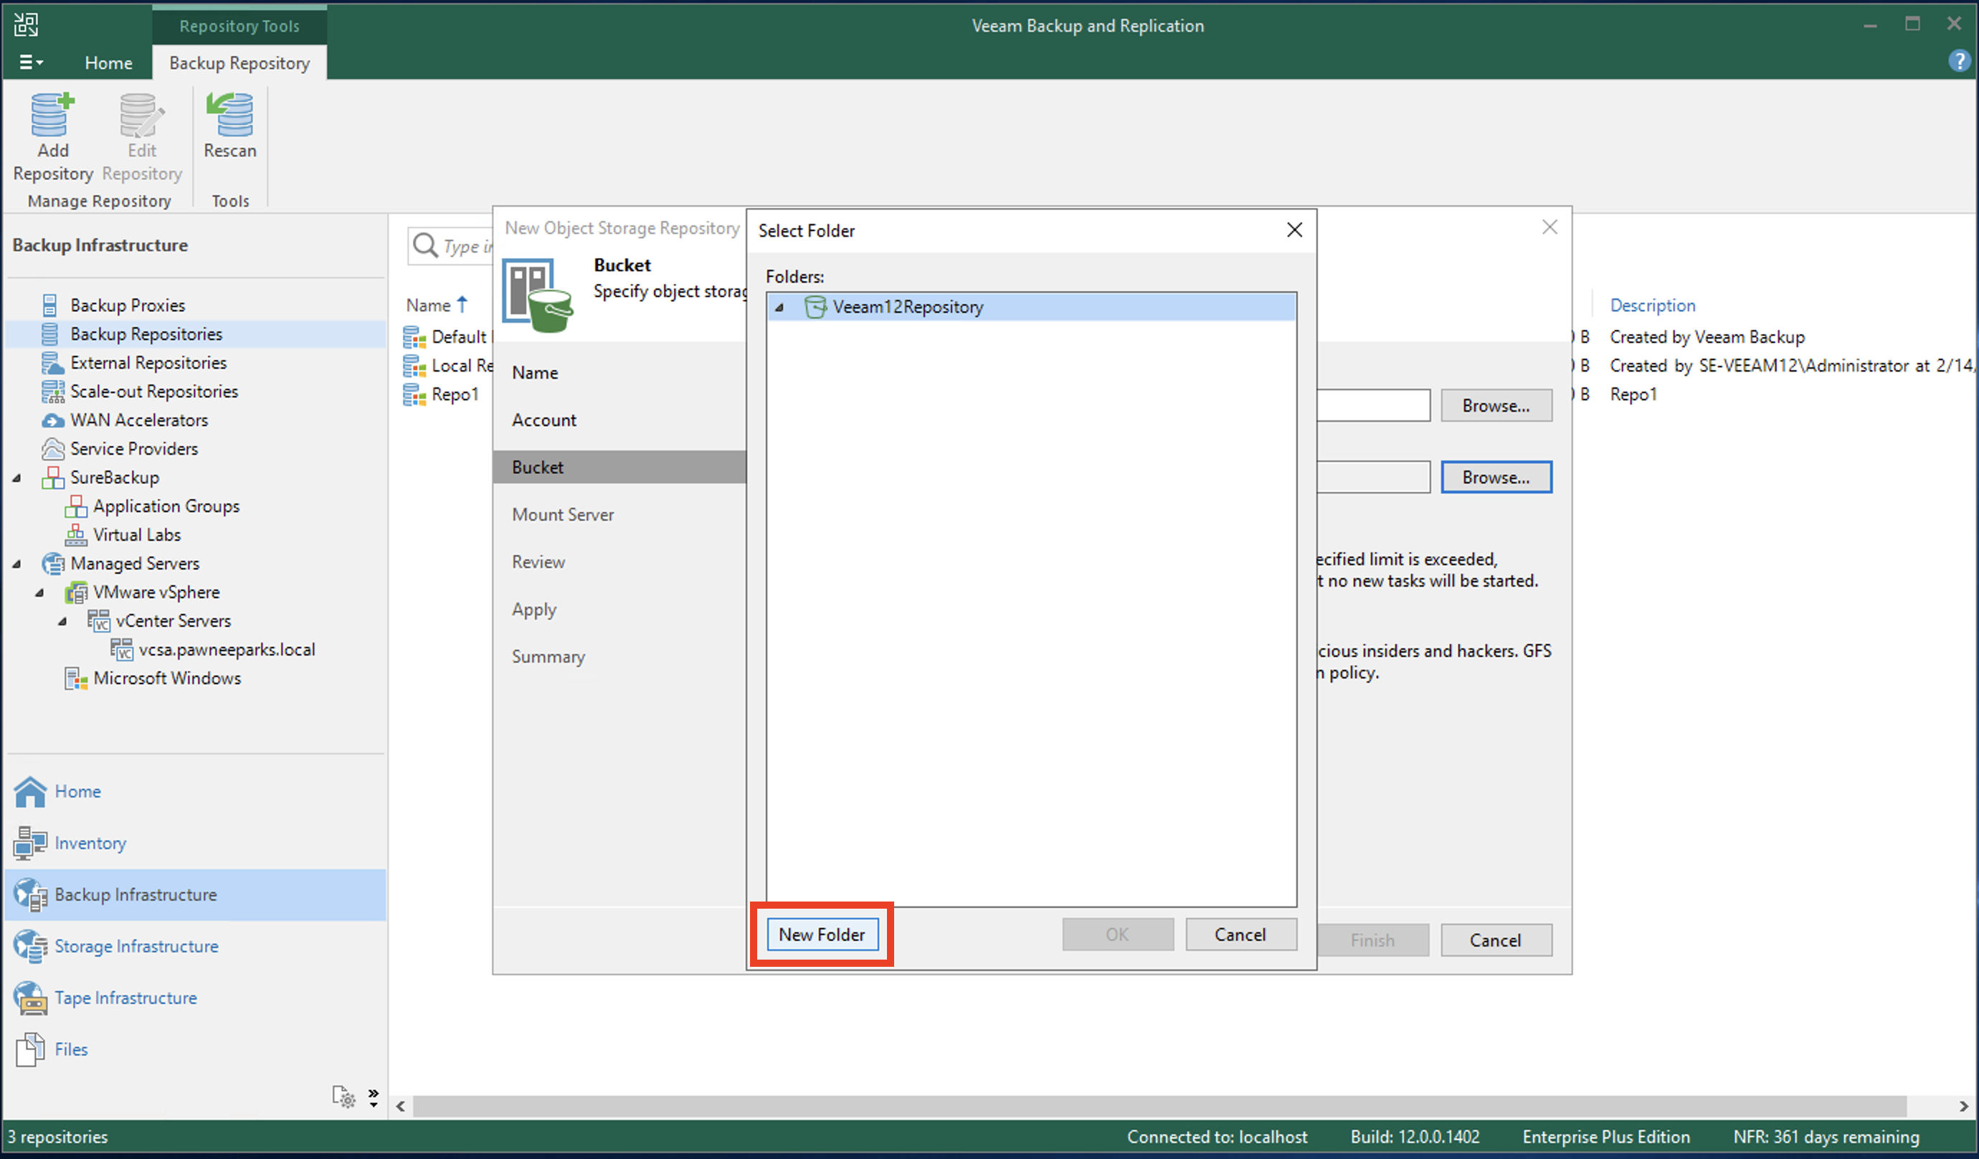Viewport: 1979px width, 1159px height.
Task: Select the Local Repository row icon
Action: [414, 365]
